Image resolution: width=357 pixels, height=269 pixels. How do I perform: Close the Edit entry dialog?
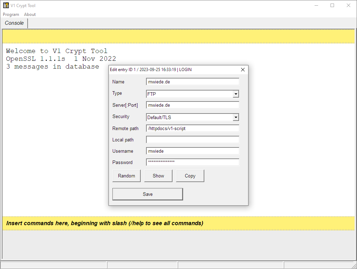pos(243,70)
